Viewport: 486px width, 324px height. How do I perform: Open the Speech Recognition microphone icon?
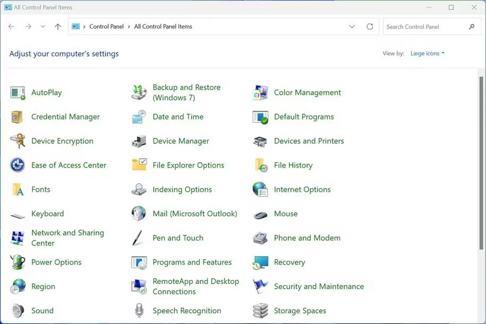click(139, 311)
